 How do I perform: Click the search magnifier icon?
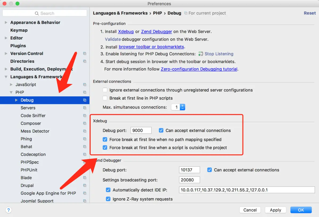tap(37, 13)
